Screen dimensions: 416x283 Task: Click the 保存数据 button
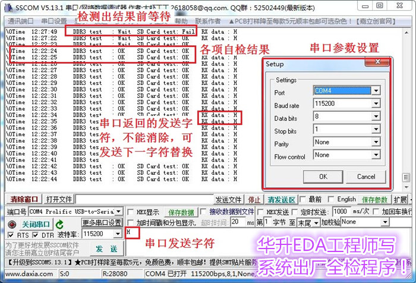181,212
